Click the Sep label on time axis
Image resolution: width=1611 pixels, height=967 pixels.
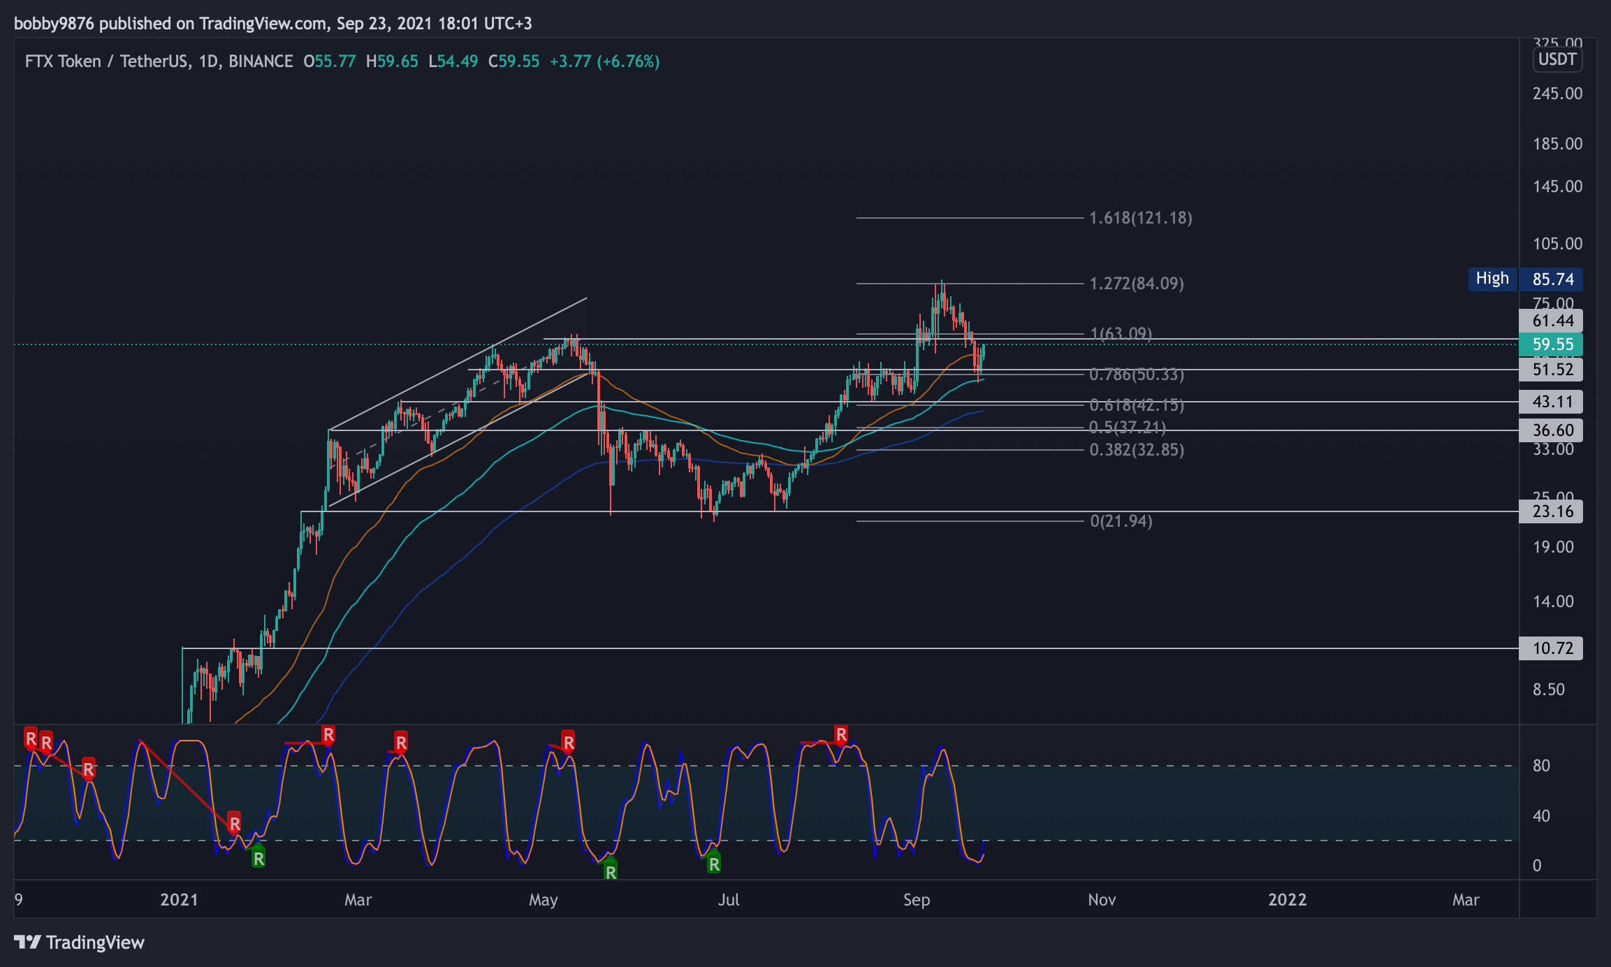click(x=917, y=900)
